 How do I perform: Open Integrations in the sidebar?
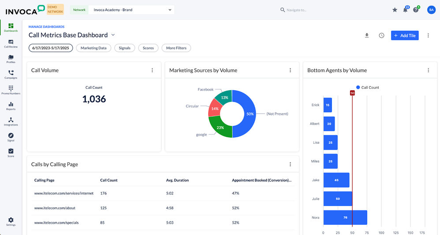pyautogui.click(x=11, y=121)
